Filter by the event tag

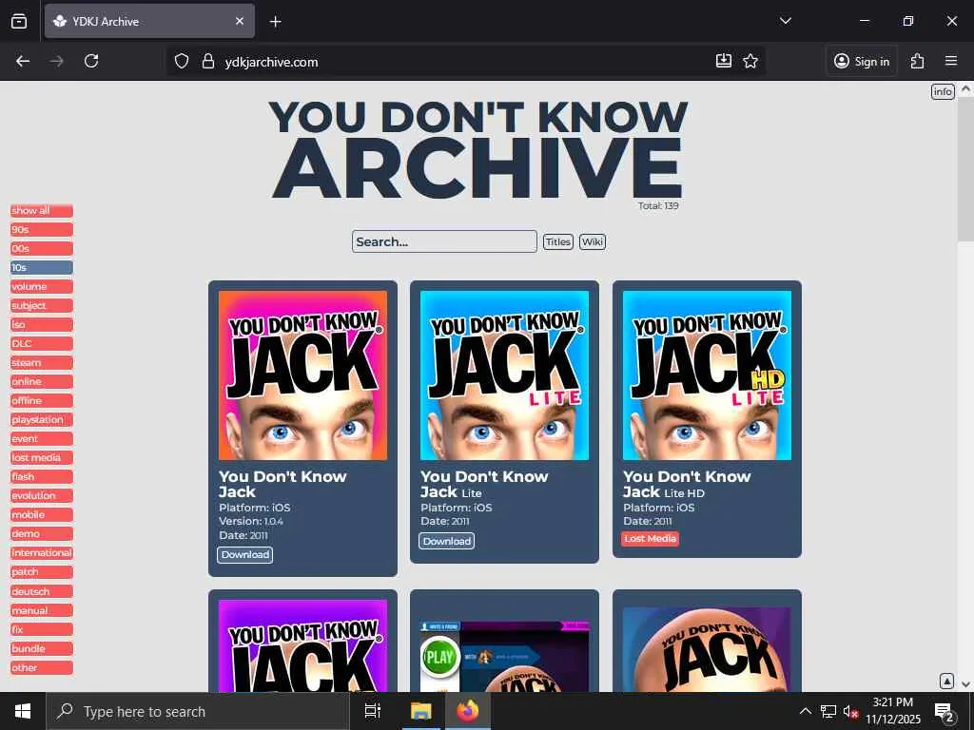[42, 439]
